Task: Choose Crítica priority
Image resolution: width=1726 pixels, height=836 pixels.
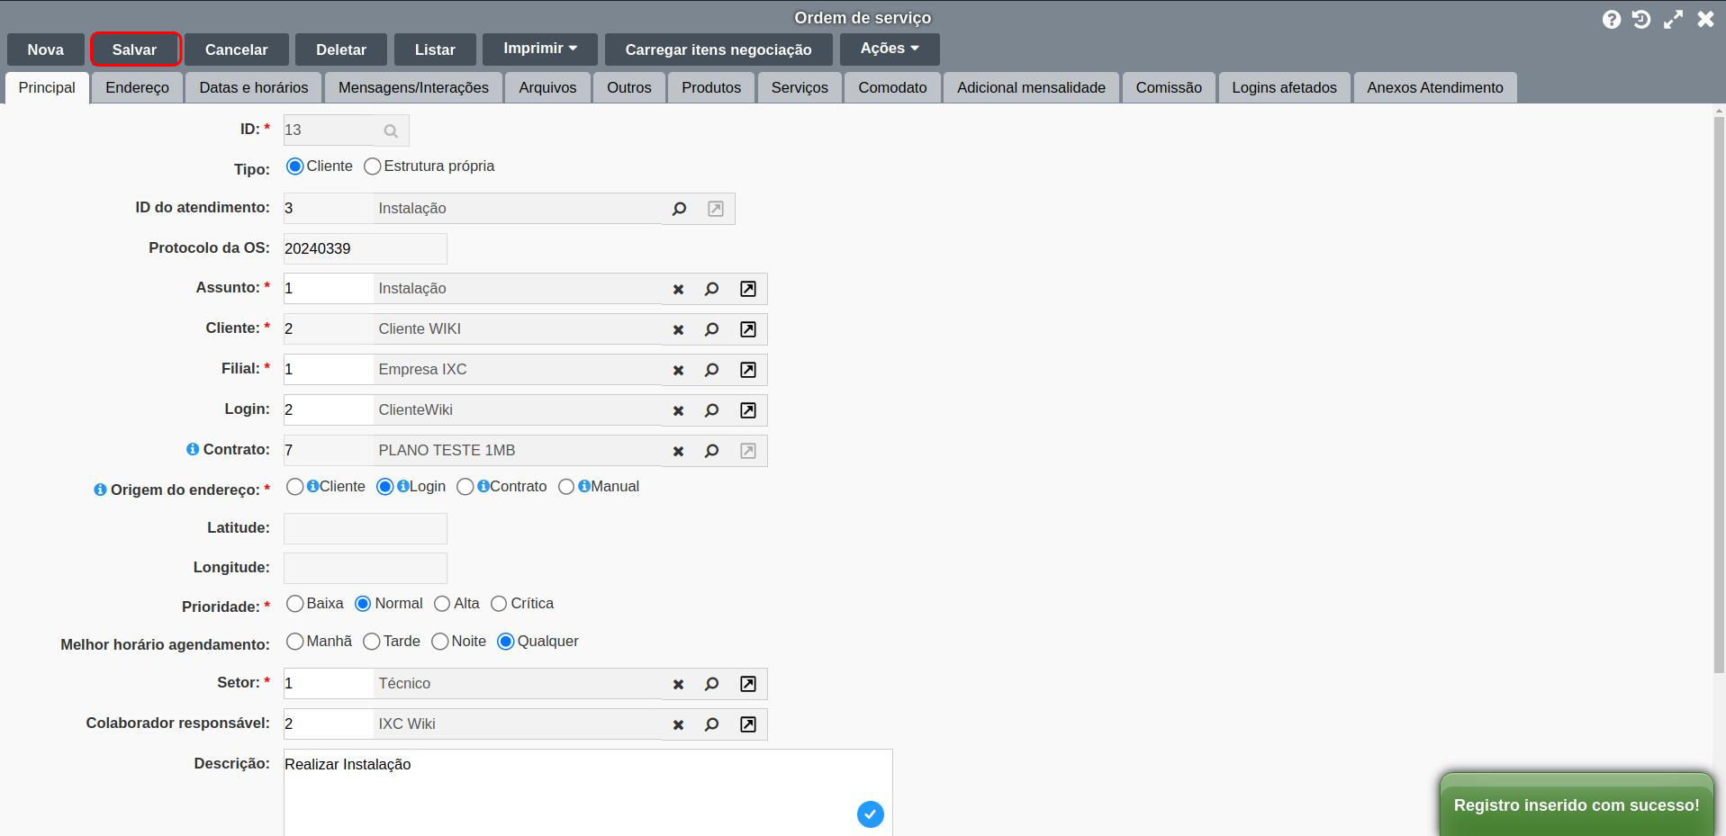Action: 498,604
